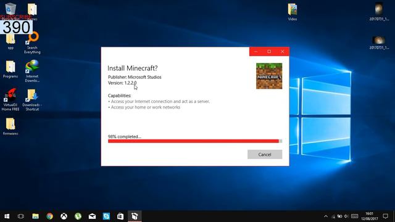Open network status tray icon
The height and width of the screenshot is (222, 395).
[333, 216]
